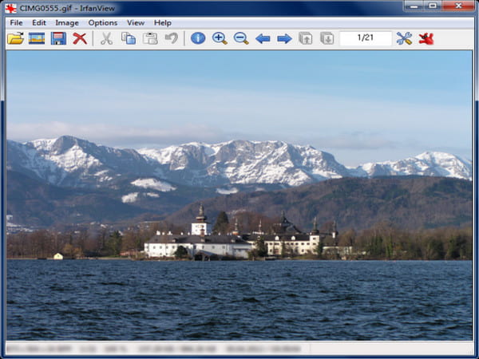Open settings with the wrench tools icon
Viewport: 479px width, 359px height.
[404, 38]
